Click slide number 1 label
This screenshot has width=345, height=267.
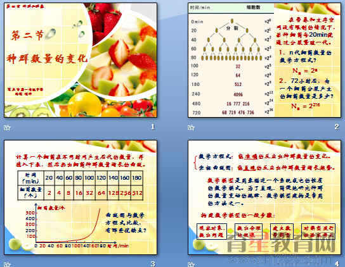(153, 127)
